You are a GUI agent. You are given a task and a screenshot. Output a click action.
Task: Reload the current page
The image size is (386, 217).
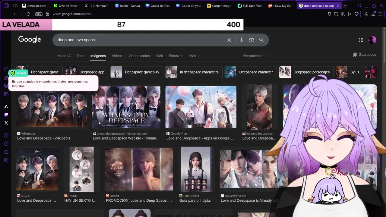pos(28,14)
